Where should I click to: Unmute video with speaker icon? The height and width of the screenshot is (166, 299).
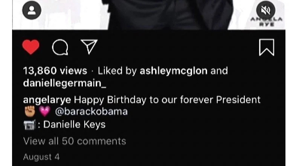click(265, 10)
